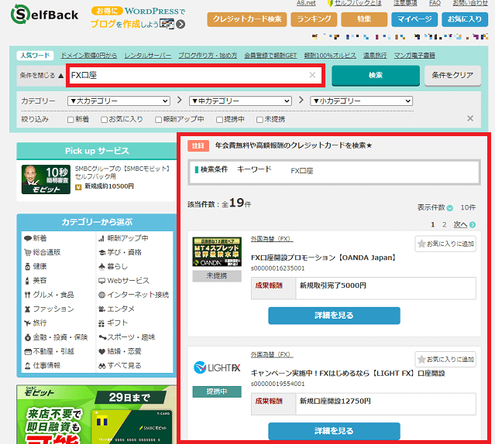Open the 特集 tab

click(364, 19)
